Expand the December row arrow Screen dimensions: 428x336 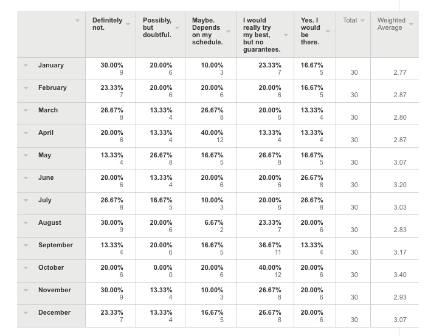[x=26, y=312]
